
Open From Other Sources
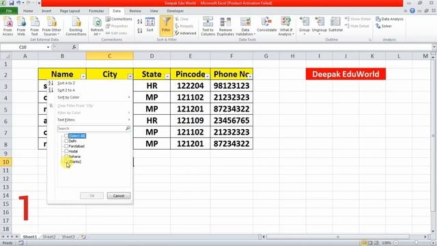point(52,26)
